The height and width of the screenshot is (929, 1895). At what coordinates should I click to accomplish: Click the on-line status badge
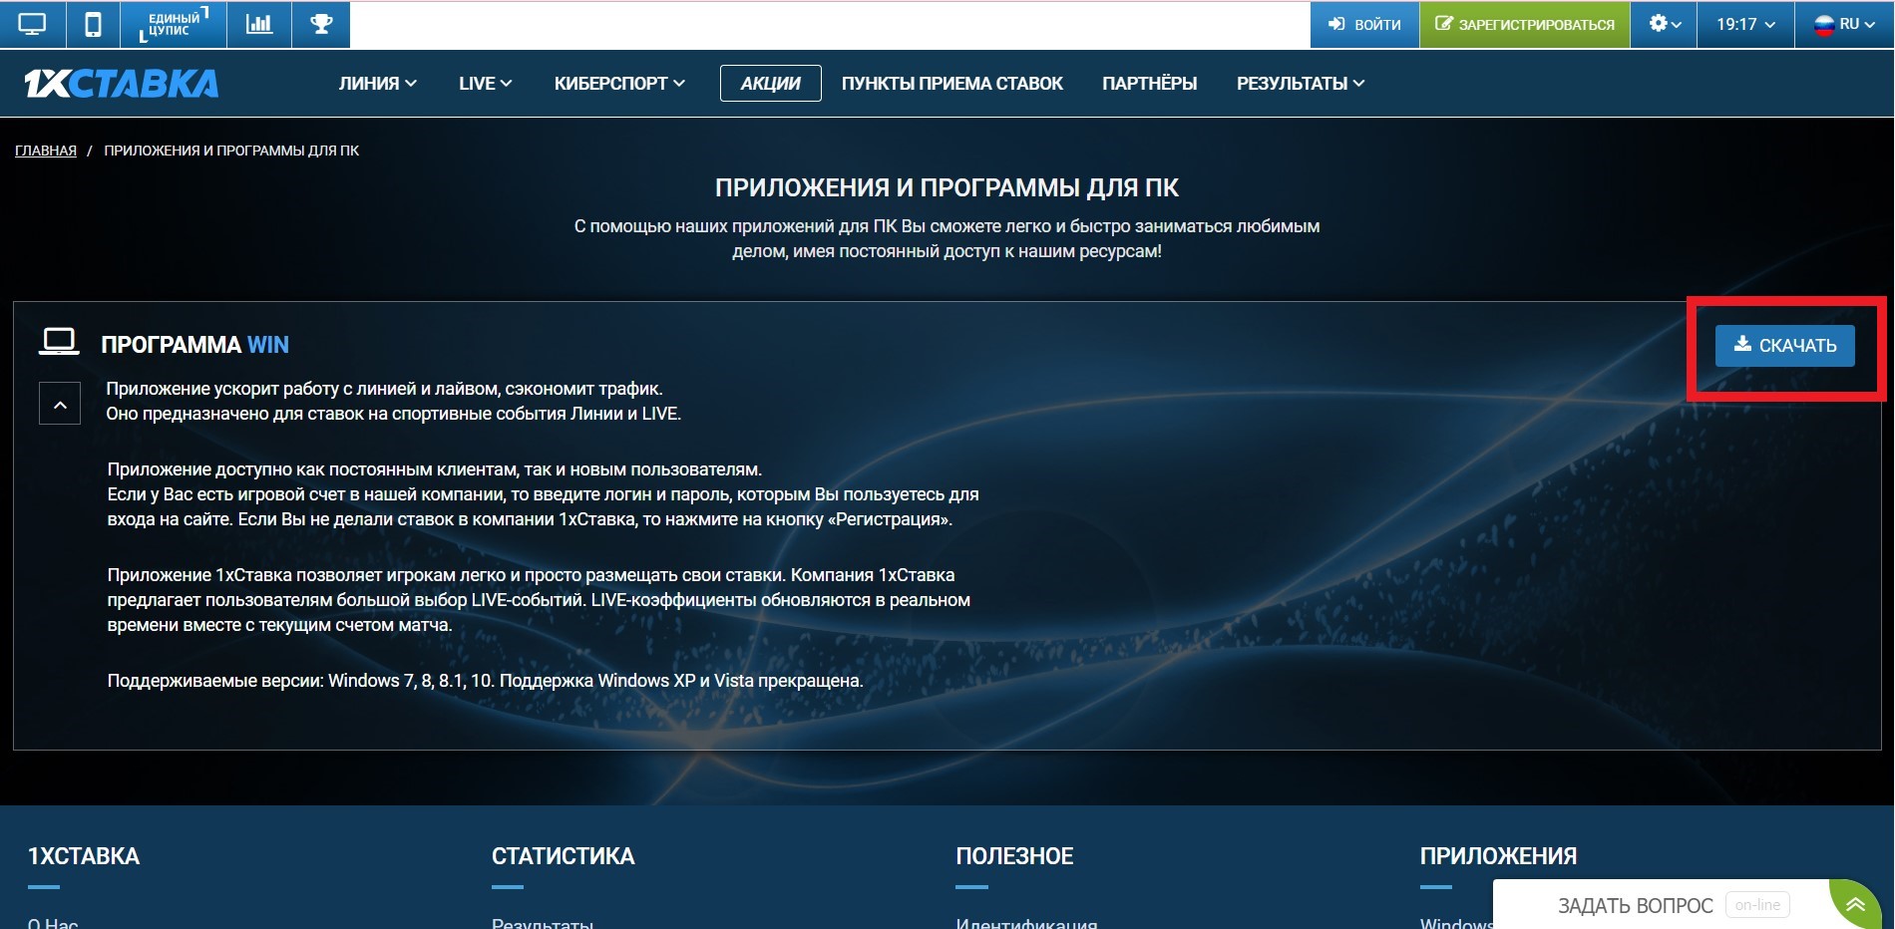1757,905
